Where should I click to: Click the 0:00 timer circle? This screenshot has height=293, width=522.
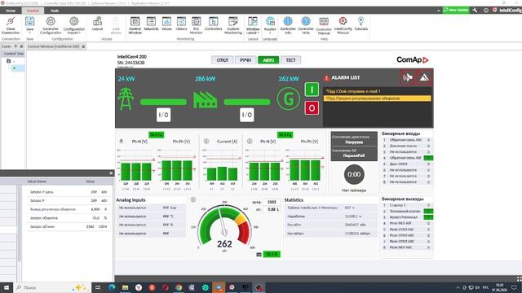tap(354, 174)
